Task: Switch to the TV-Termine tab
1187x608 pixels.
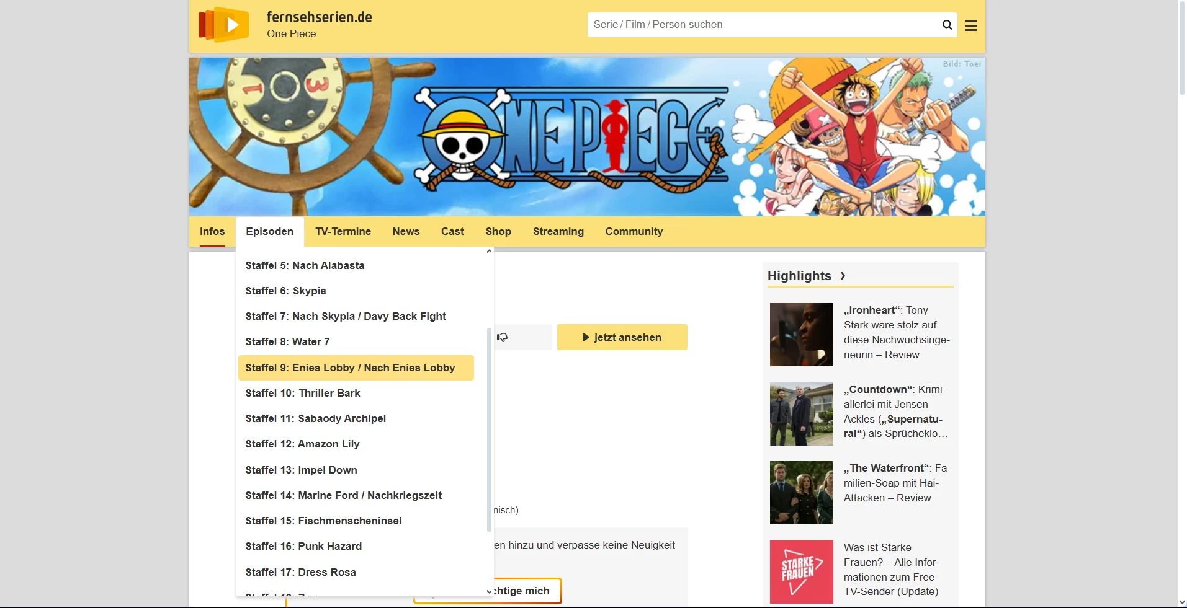Action: [343, 231]
